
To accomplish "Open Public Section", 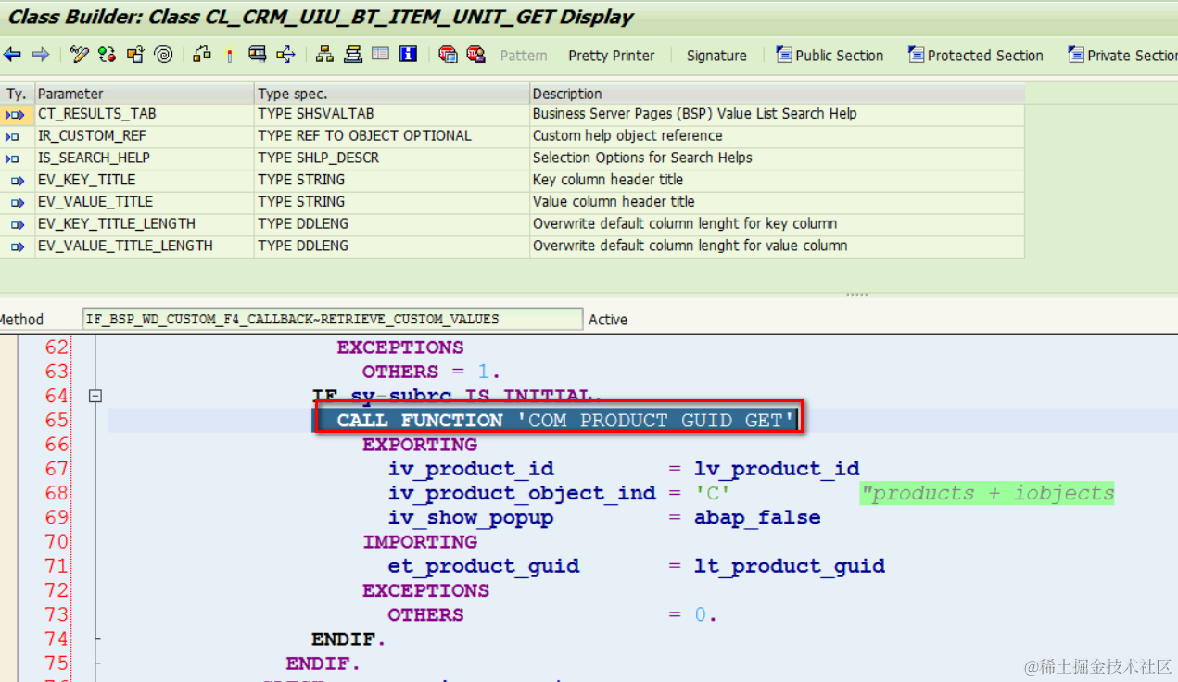I will (x=830, y=56).
